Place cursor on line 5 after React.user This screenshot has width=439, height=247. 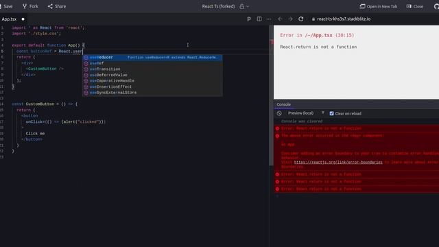(x=82, y=51)
